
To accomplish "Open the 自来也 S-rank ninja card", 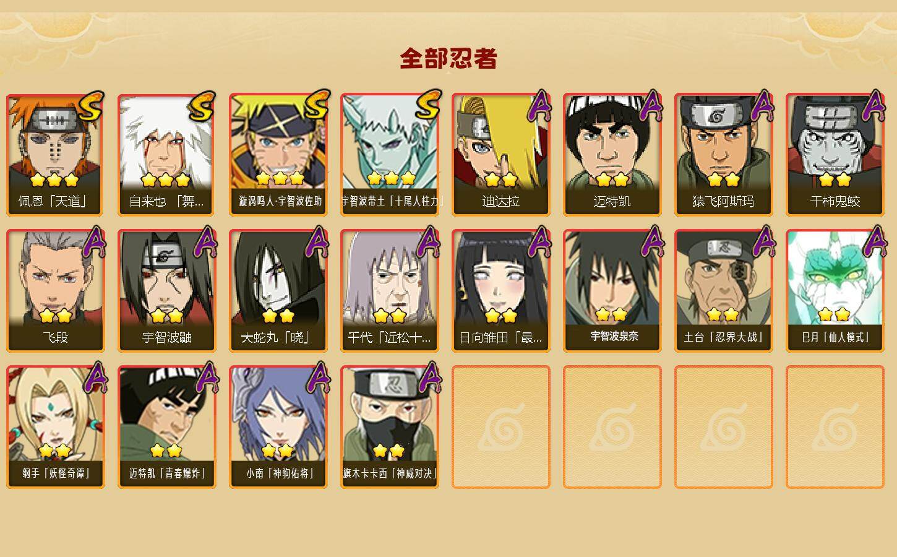I will (167, 155).
